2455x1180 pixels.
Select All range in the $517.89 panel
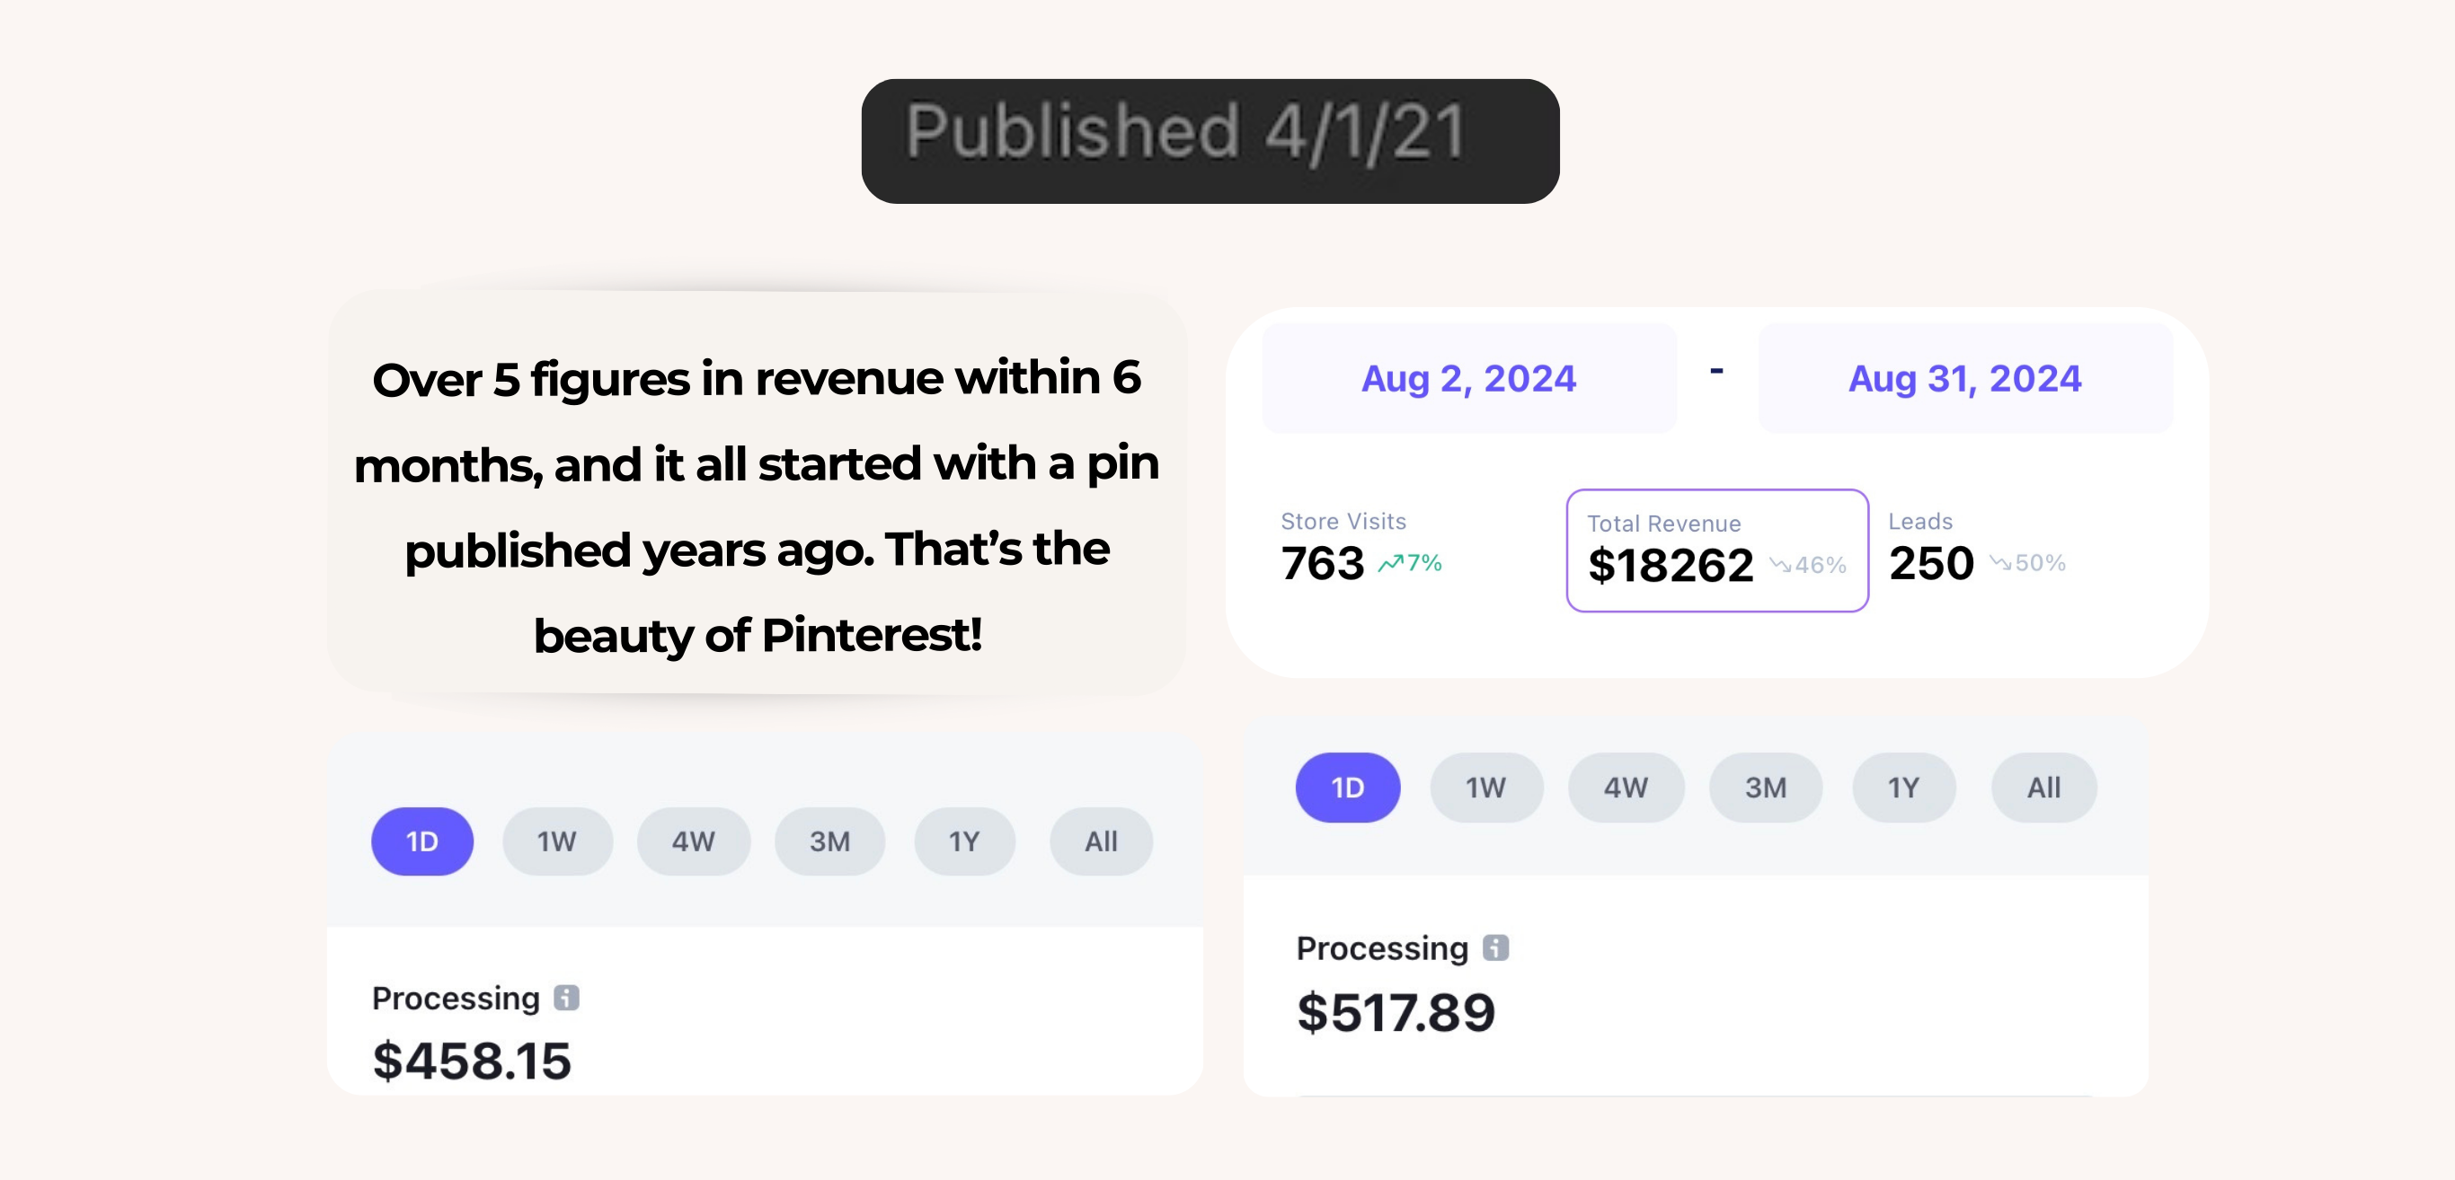pos(2043,788)
